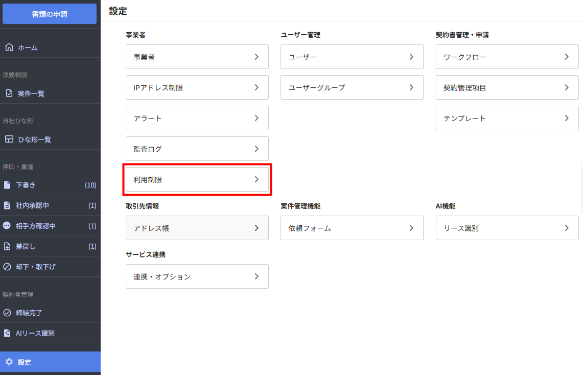Expand the 利用制限 chevron arrow
Image resolution: width=583 pixels, height=375 pixels.
pyautogui.click(x=256, y=179)
